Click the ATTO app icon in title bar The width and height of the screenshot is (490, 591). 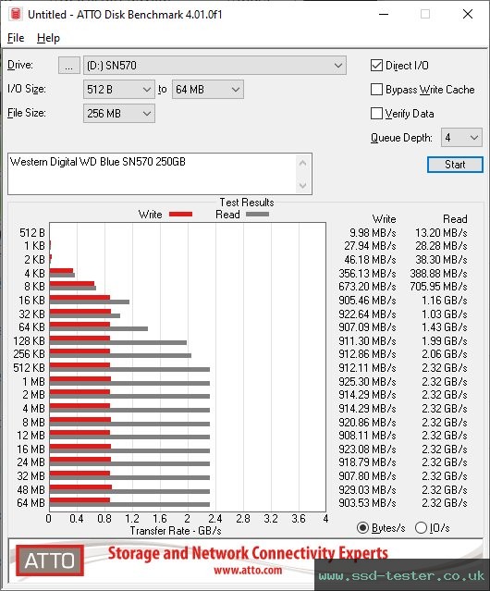coord(16,14)
